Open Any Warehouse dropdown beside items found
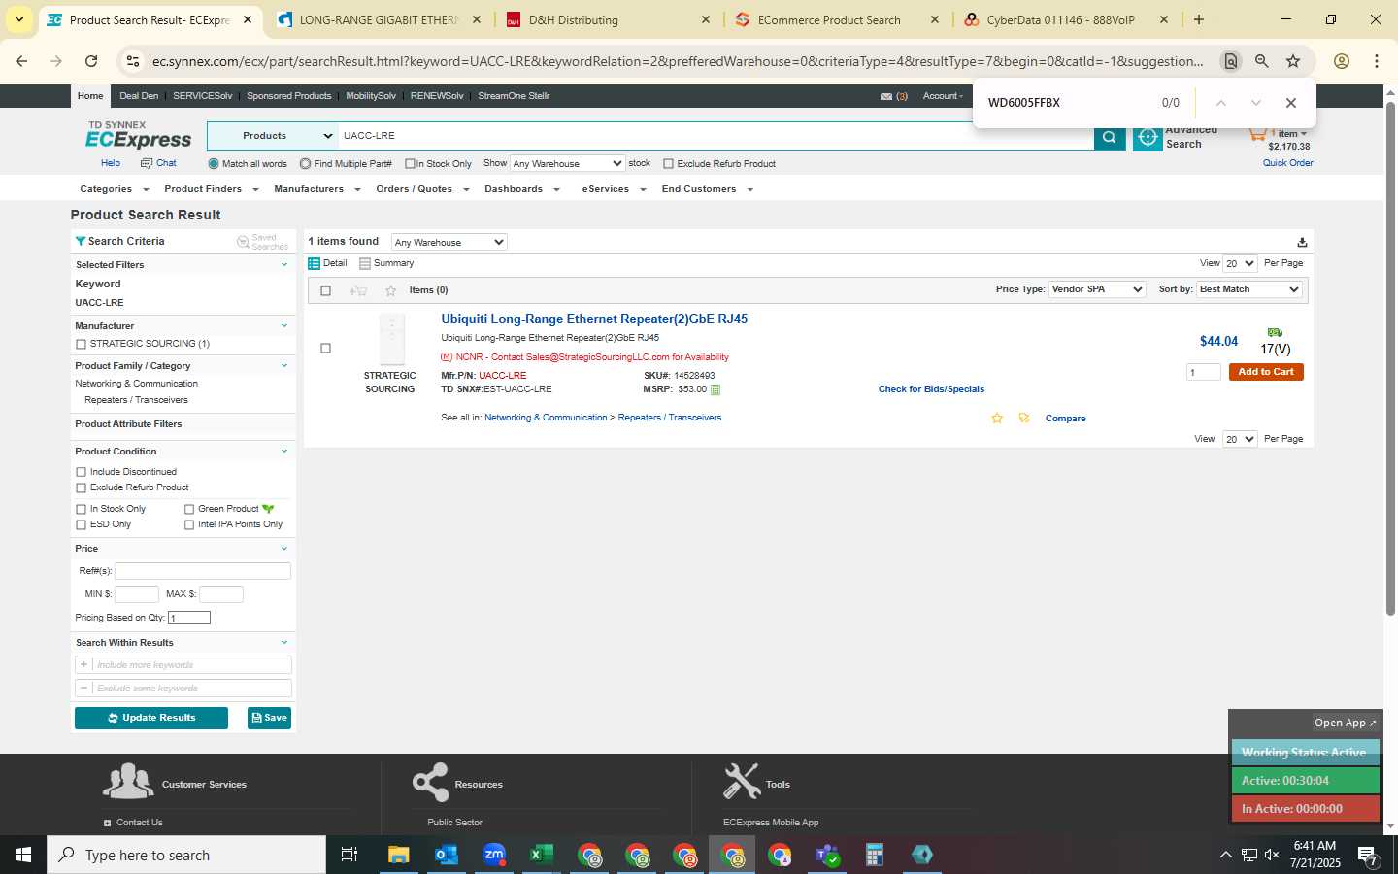This screenshot has height=874, width=1398. pos(449,242)
